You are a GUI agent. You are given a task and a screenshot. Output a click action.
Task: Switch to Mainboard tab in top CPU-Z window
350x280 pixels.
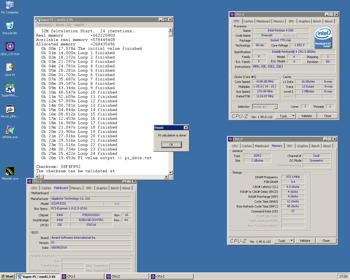tap(263, 21)
